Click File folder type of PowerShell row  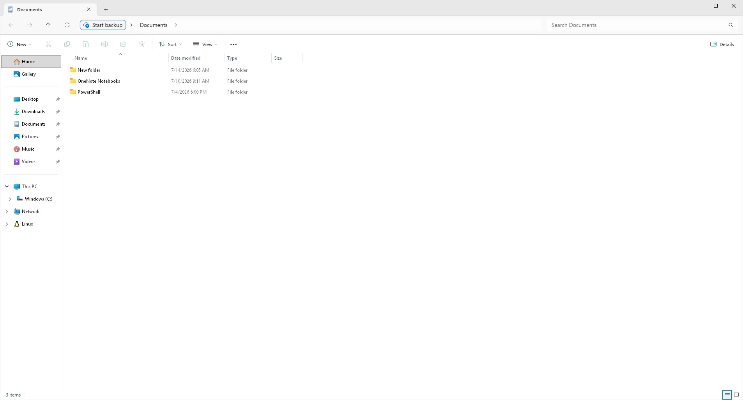(x=237, y=92)
